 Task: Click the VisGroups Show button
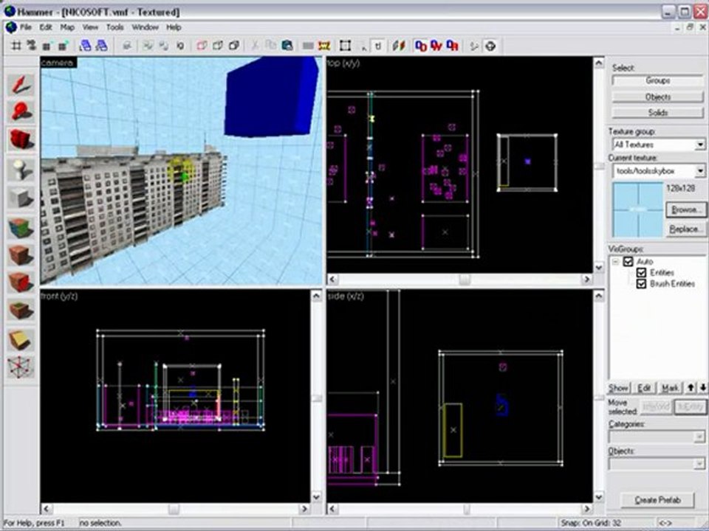point(618,388)
